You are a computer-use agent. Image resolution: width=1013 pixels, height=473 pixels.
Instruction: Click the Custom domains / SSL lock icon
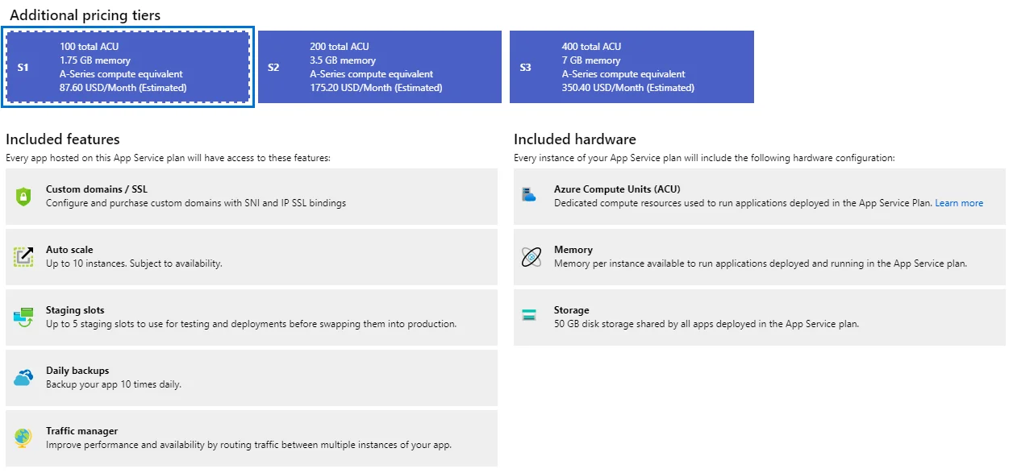(23, 196)
